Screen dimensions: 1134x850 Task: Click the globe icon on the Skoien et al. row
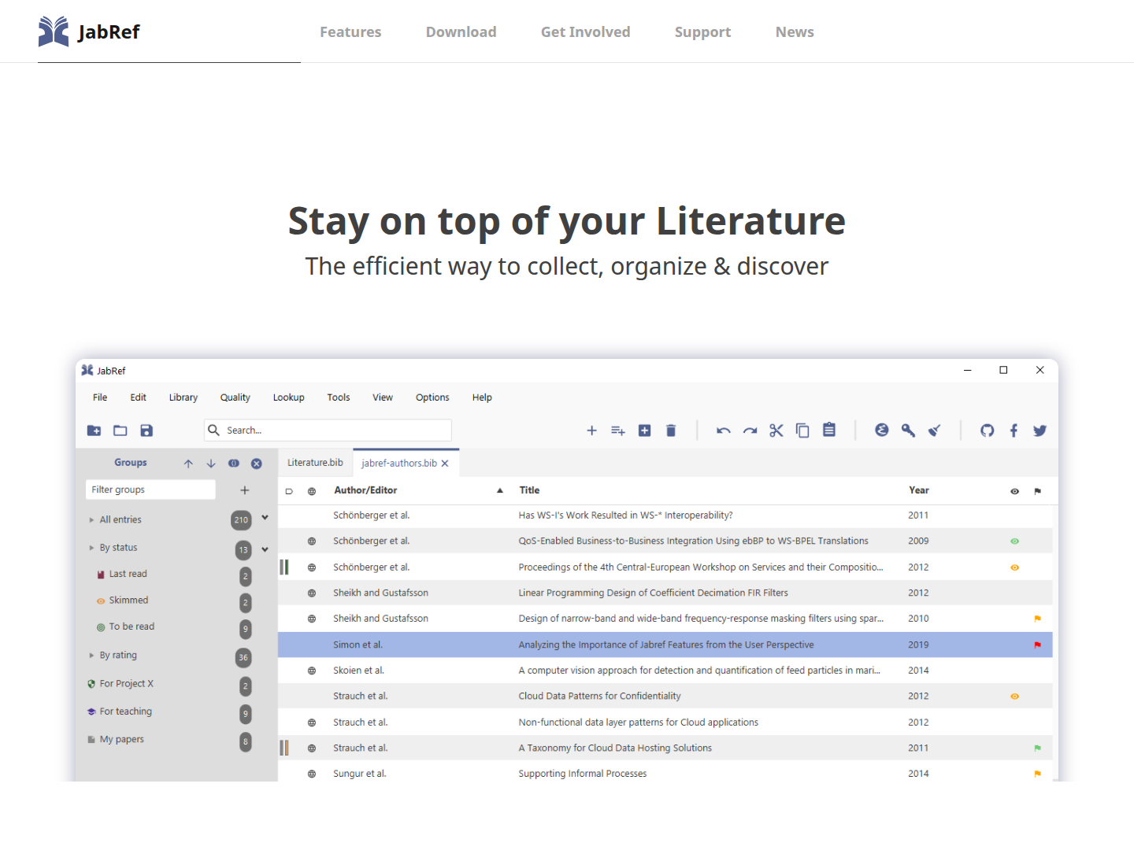[x=312, y=671]
